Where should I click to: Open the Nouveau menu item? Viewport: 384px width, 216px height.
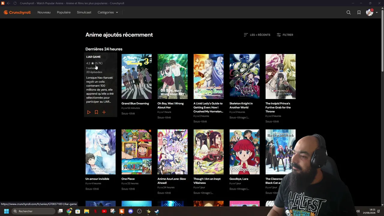(44, 12)
